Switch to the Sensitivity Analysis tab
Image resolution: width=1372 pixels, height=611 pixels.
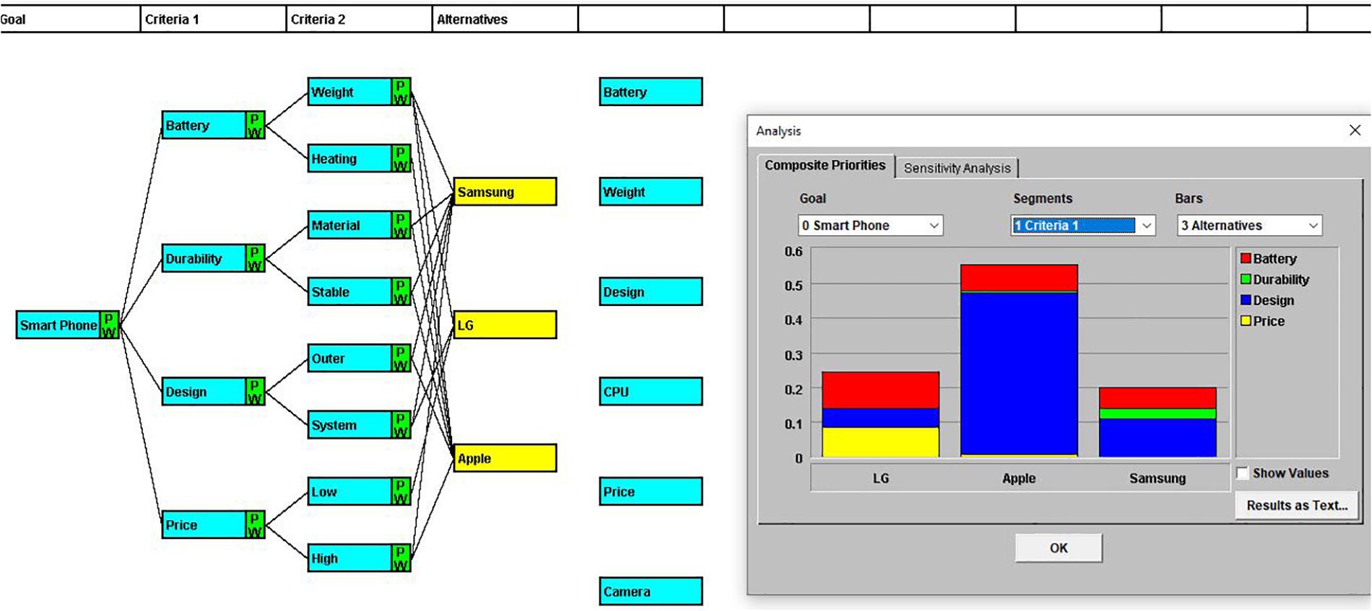(957, 168)
